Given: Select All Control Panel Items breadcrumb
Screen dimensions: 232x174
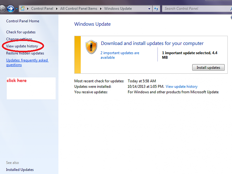Looking at the screenshot, I should (x=79, y=9).
